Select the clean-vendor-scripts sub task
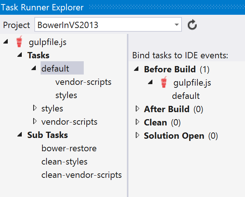The height and width of the screenshot is (197, 245). (x=82, y=175)
